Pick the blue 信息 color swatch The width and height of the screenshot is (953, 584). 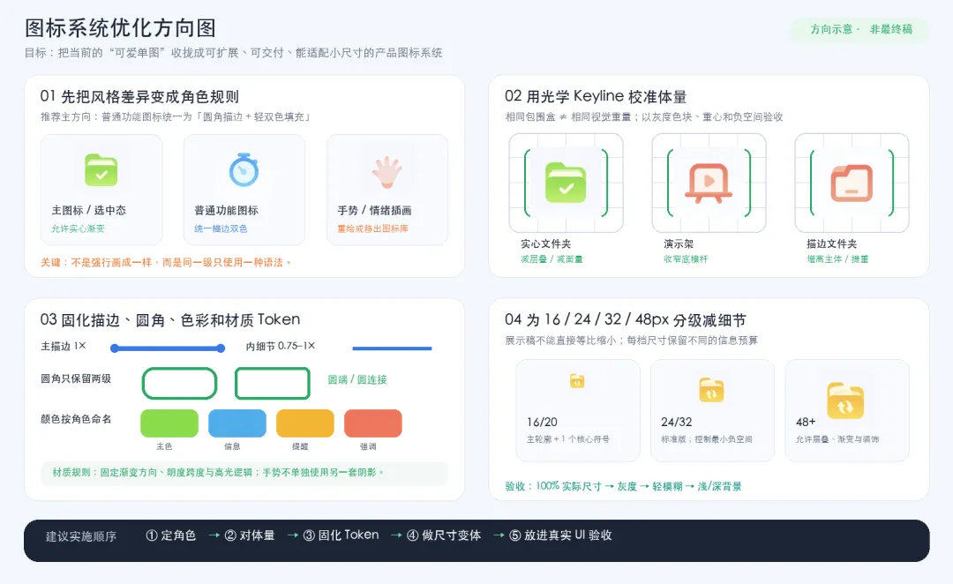(x=237, y=423)
